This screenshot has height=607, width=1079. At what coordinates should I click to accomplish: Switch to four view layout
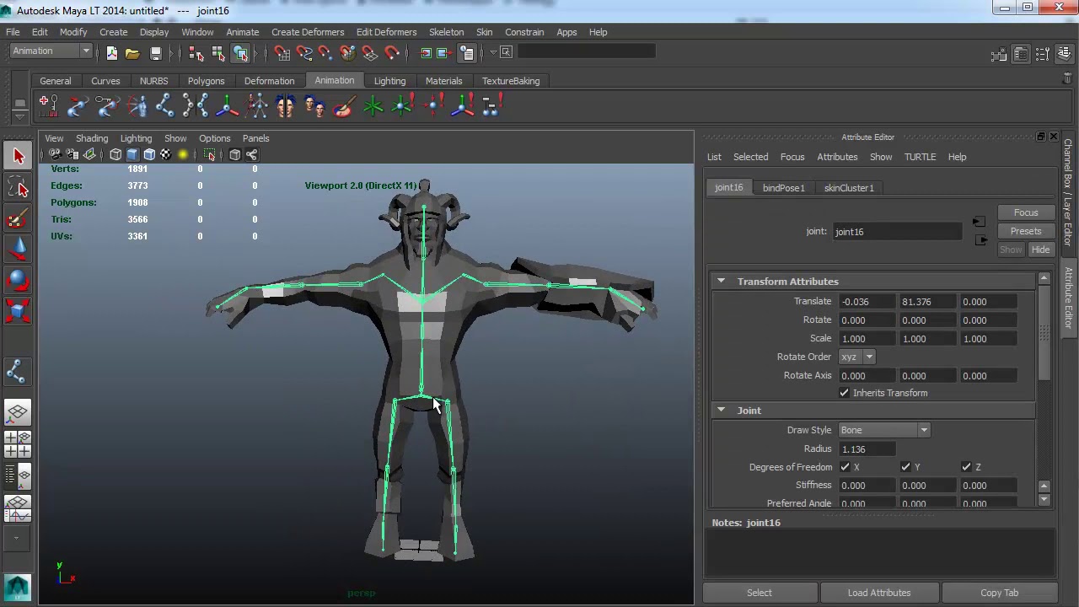pyautogui.click(x=18, y=444)
